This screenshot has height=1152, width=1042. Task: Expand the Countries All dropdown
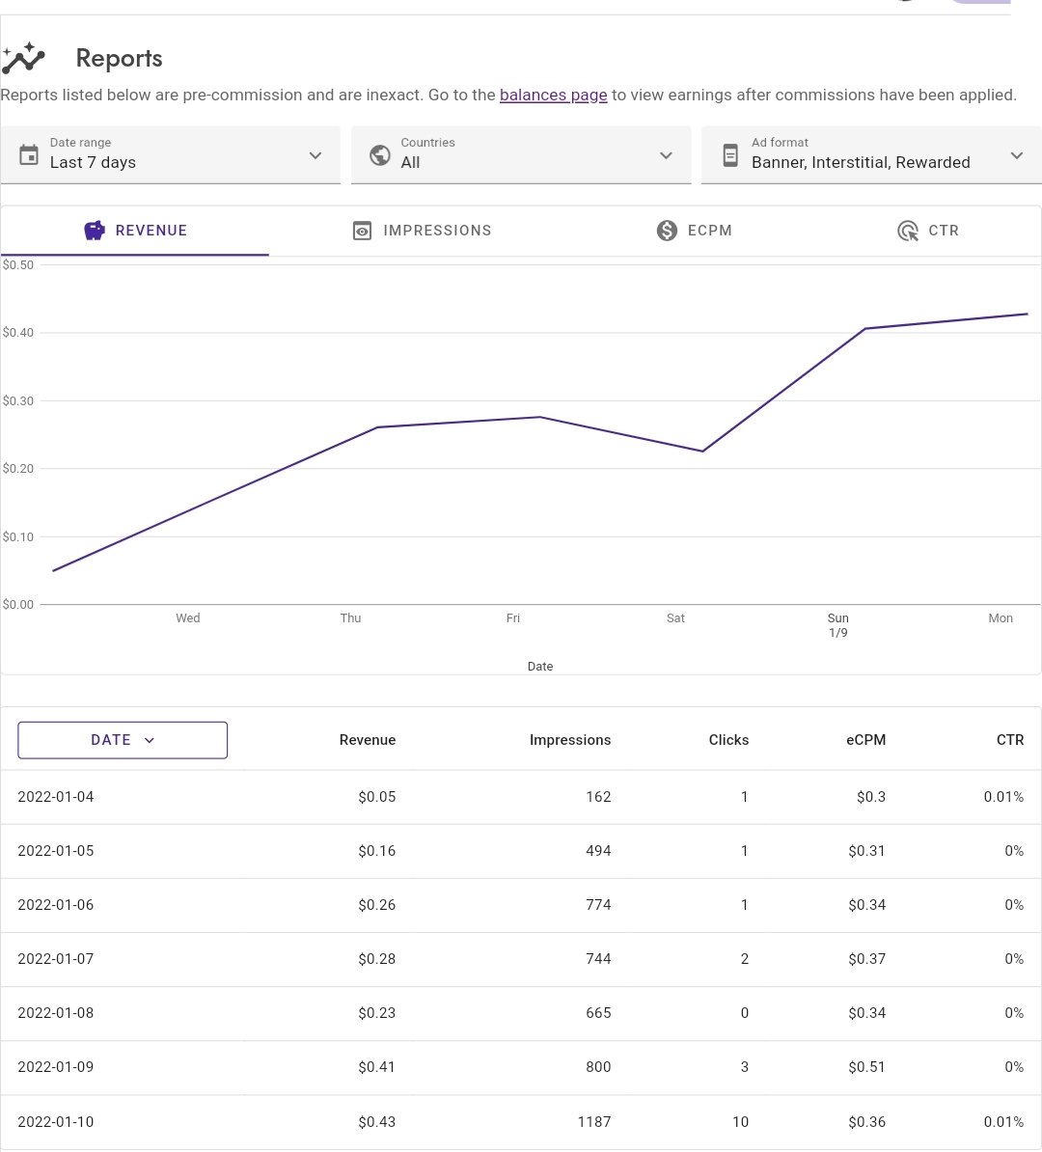click(x=666, y=154)
